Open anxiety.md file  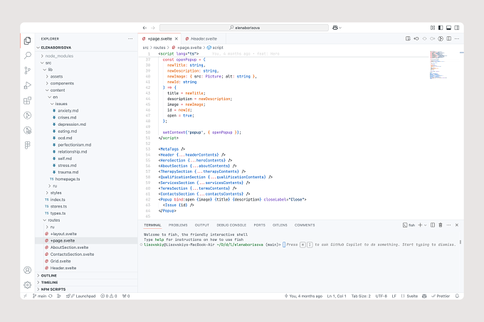pos(86,111)
